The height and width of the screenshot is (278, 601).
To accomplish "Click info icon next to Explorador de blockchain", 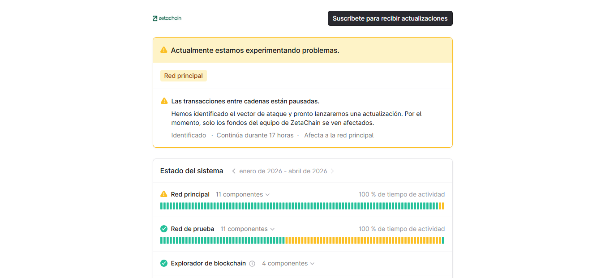I will pyautogui.click(x=252, y=264).
